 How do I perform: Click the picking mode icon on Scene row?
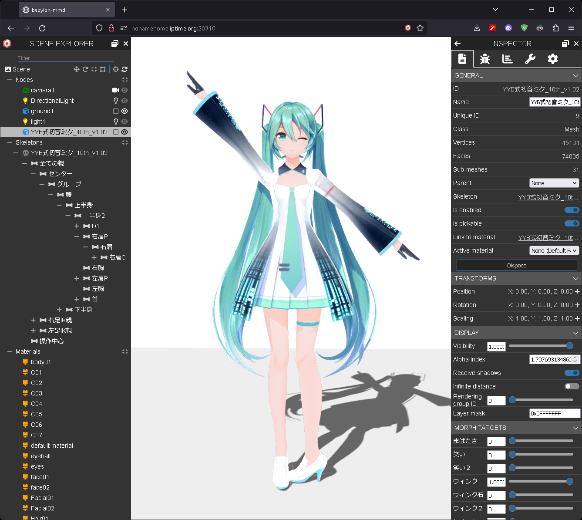point(116,69)
